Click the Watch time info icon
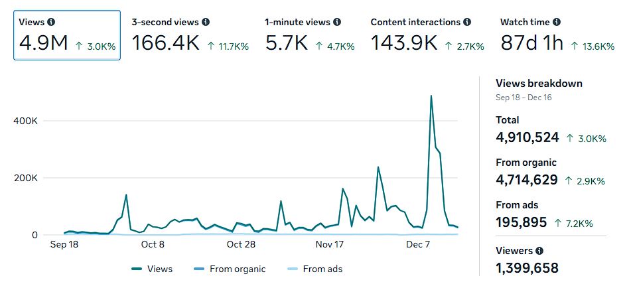627x286 pixels. [557, 22]
